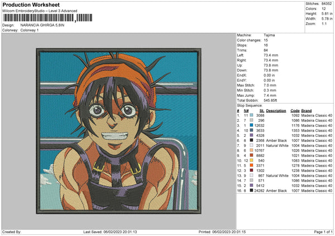The image size is (335, 236).
Task: Click the Trims value '84'
Action: point(266,50)
